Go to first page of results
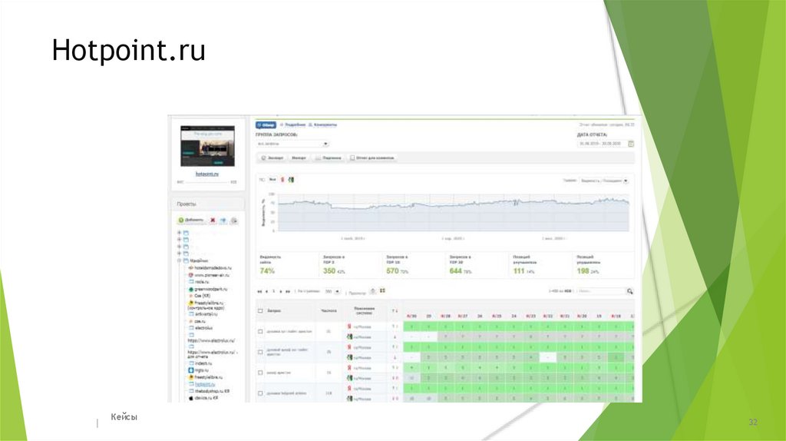 (259, 291)
